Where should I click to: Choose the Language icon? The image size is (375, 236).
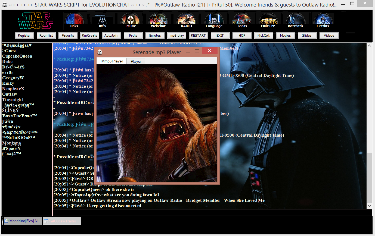(214, 20)
